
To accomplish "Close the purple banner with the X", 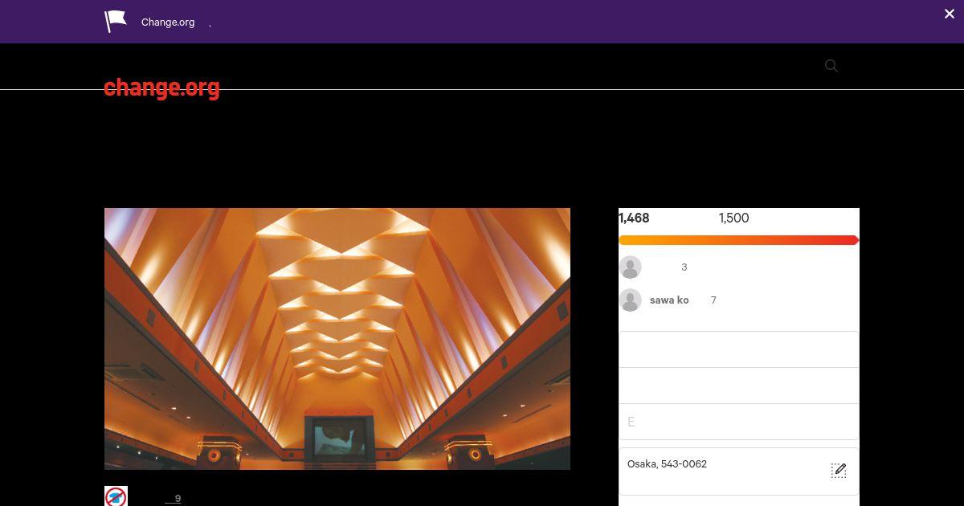I will coord(950,14).
